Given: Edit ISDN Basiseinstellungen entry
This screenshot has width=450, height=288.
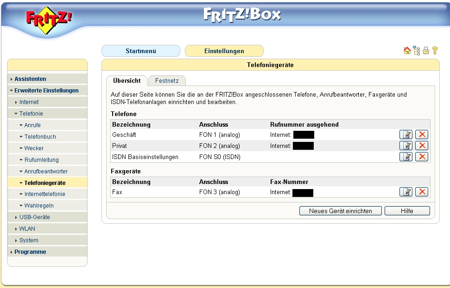Looking at the screenshot, I should coord(406,157).
